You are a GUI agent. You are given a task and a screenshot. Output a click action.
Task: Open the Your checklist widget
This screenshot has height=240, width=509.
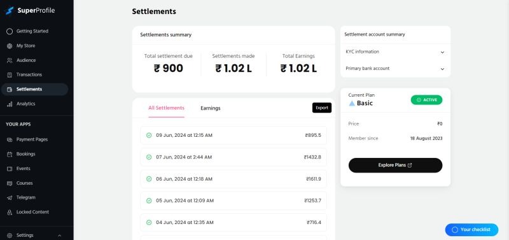[471, 230]
